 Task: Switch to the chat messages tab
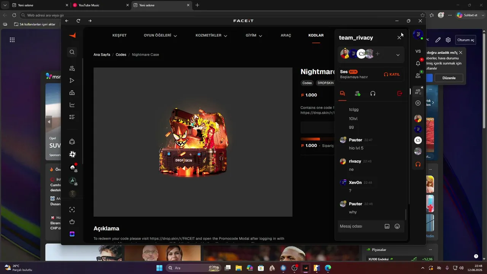pyautogui.click(x=342, y=94)
